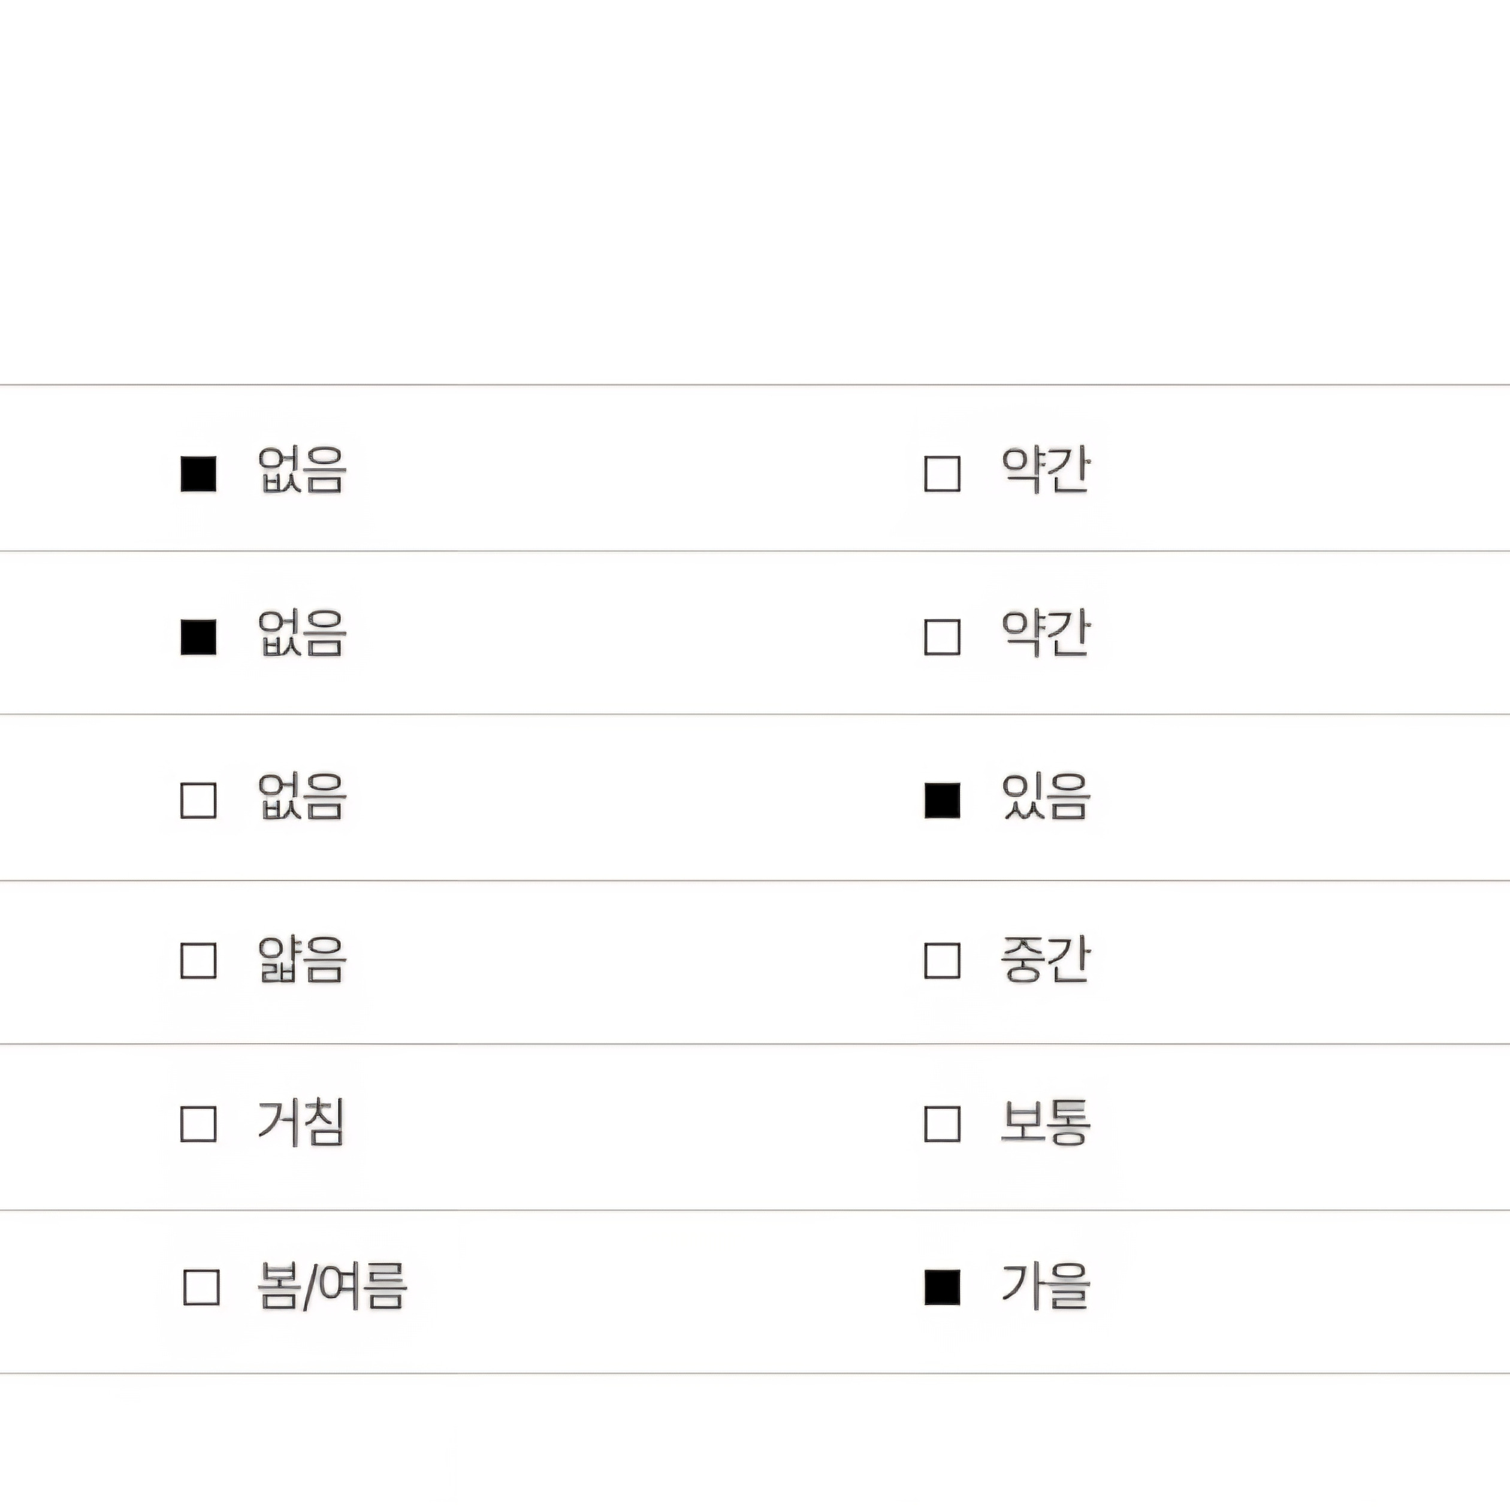Screen dimensions: 1510x1510
Task: Check the 봄/여름 season checkbox
Action: point(201,1287)
